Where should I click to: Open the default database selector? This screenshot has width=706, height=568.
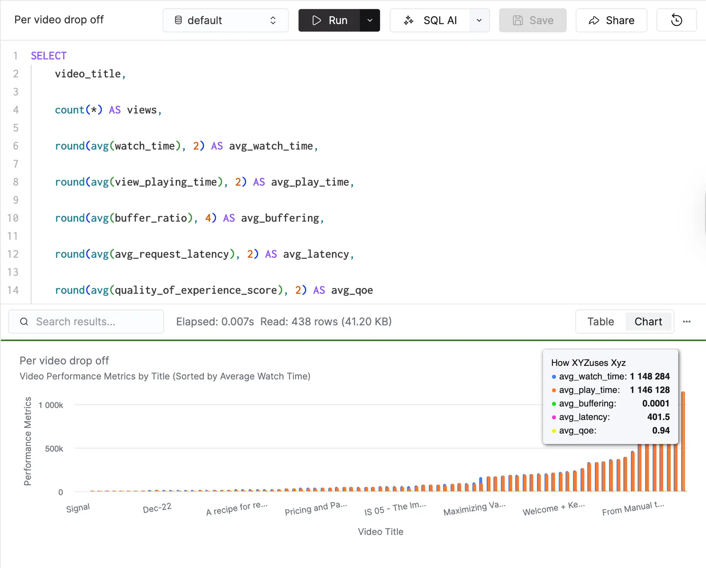click(x=225, y=20)
